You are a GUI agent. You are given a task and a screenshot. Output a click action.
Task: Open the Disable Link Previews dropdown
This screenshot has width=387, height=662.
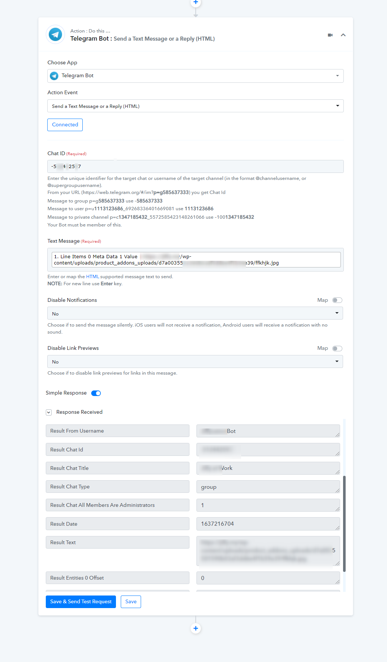195,361
